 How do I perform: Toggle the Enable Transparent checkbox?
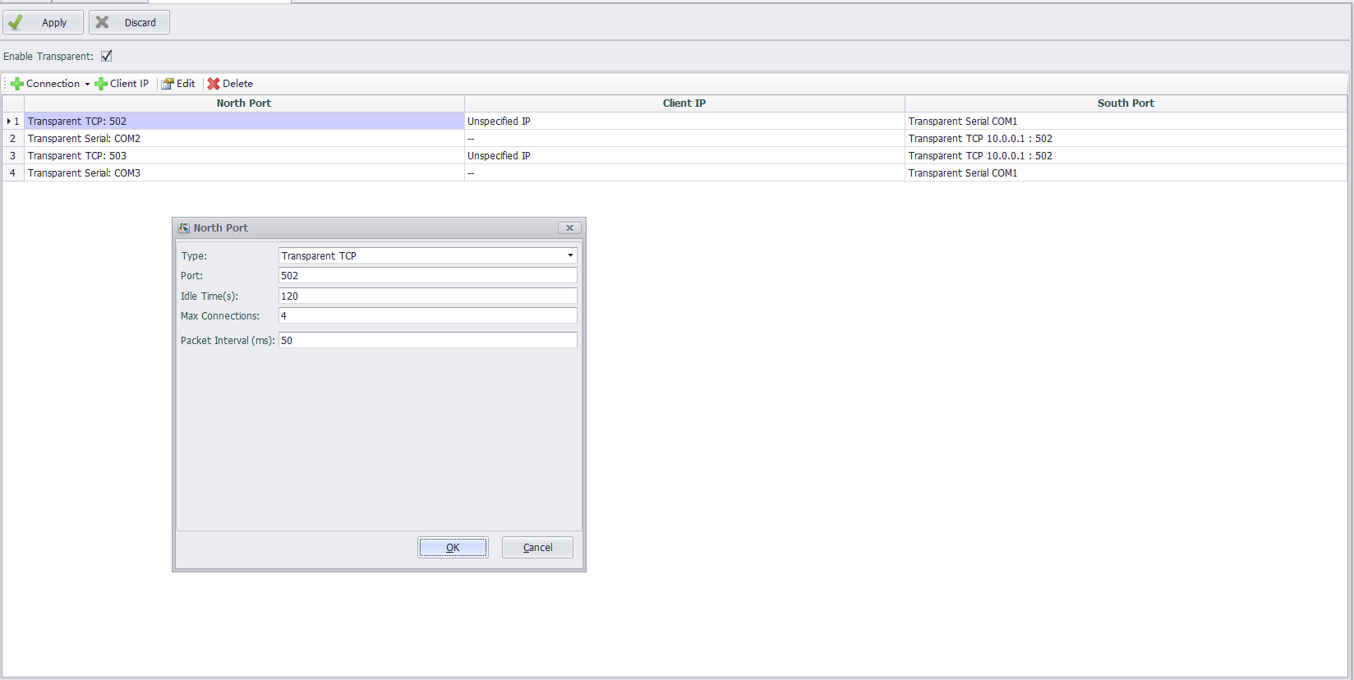click(x=107, y=57)
